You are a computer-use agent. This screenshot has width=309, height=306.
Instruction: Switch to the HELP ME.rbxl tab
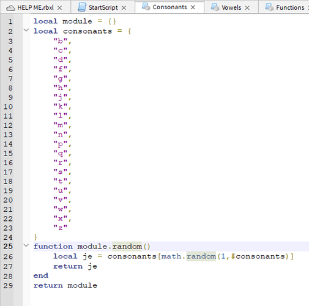coord(35,7)
